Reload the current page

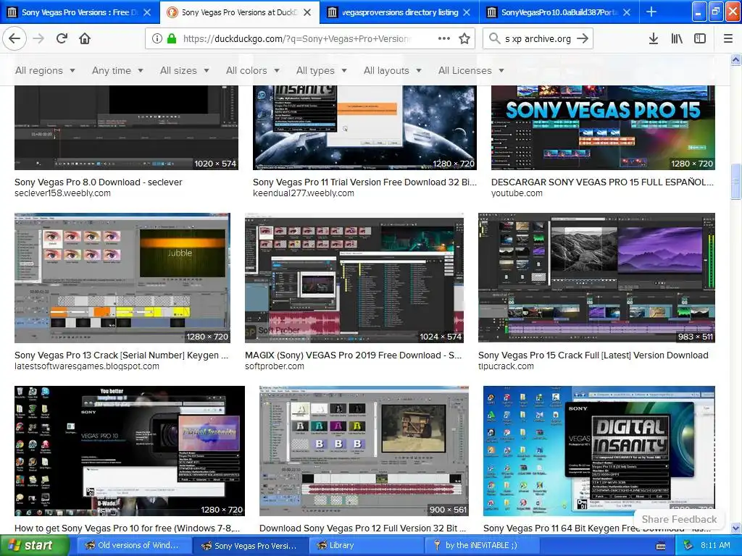tap(62, 39)
